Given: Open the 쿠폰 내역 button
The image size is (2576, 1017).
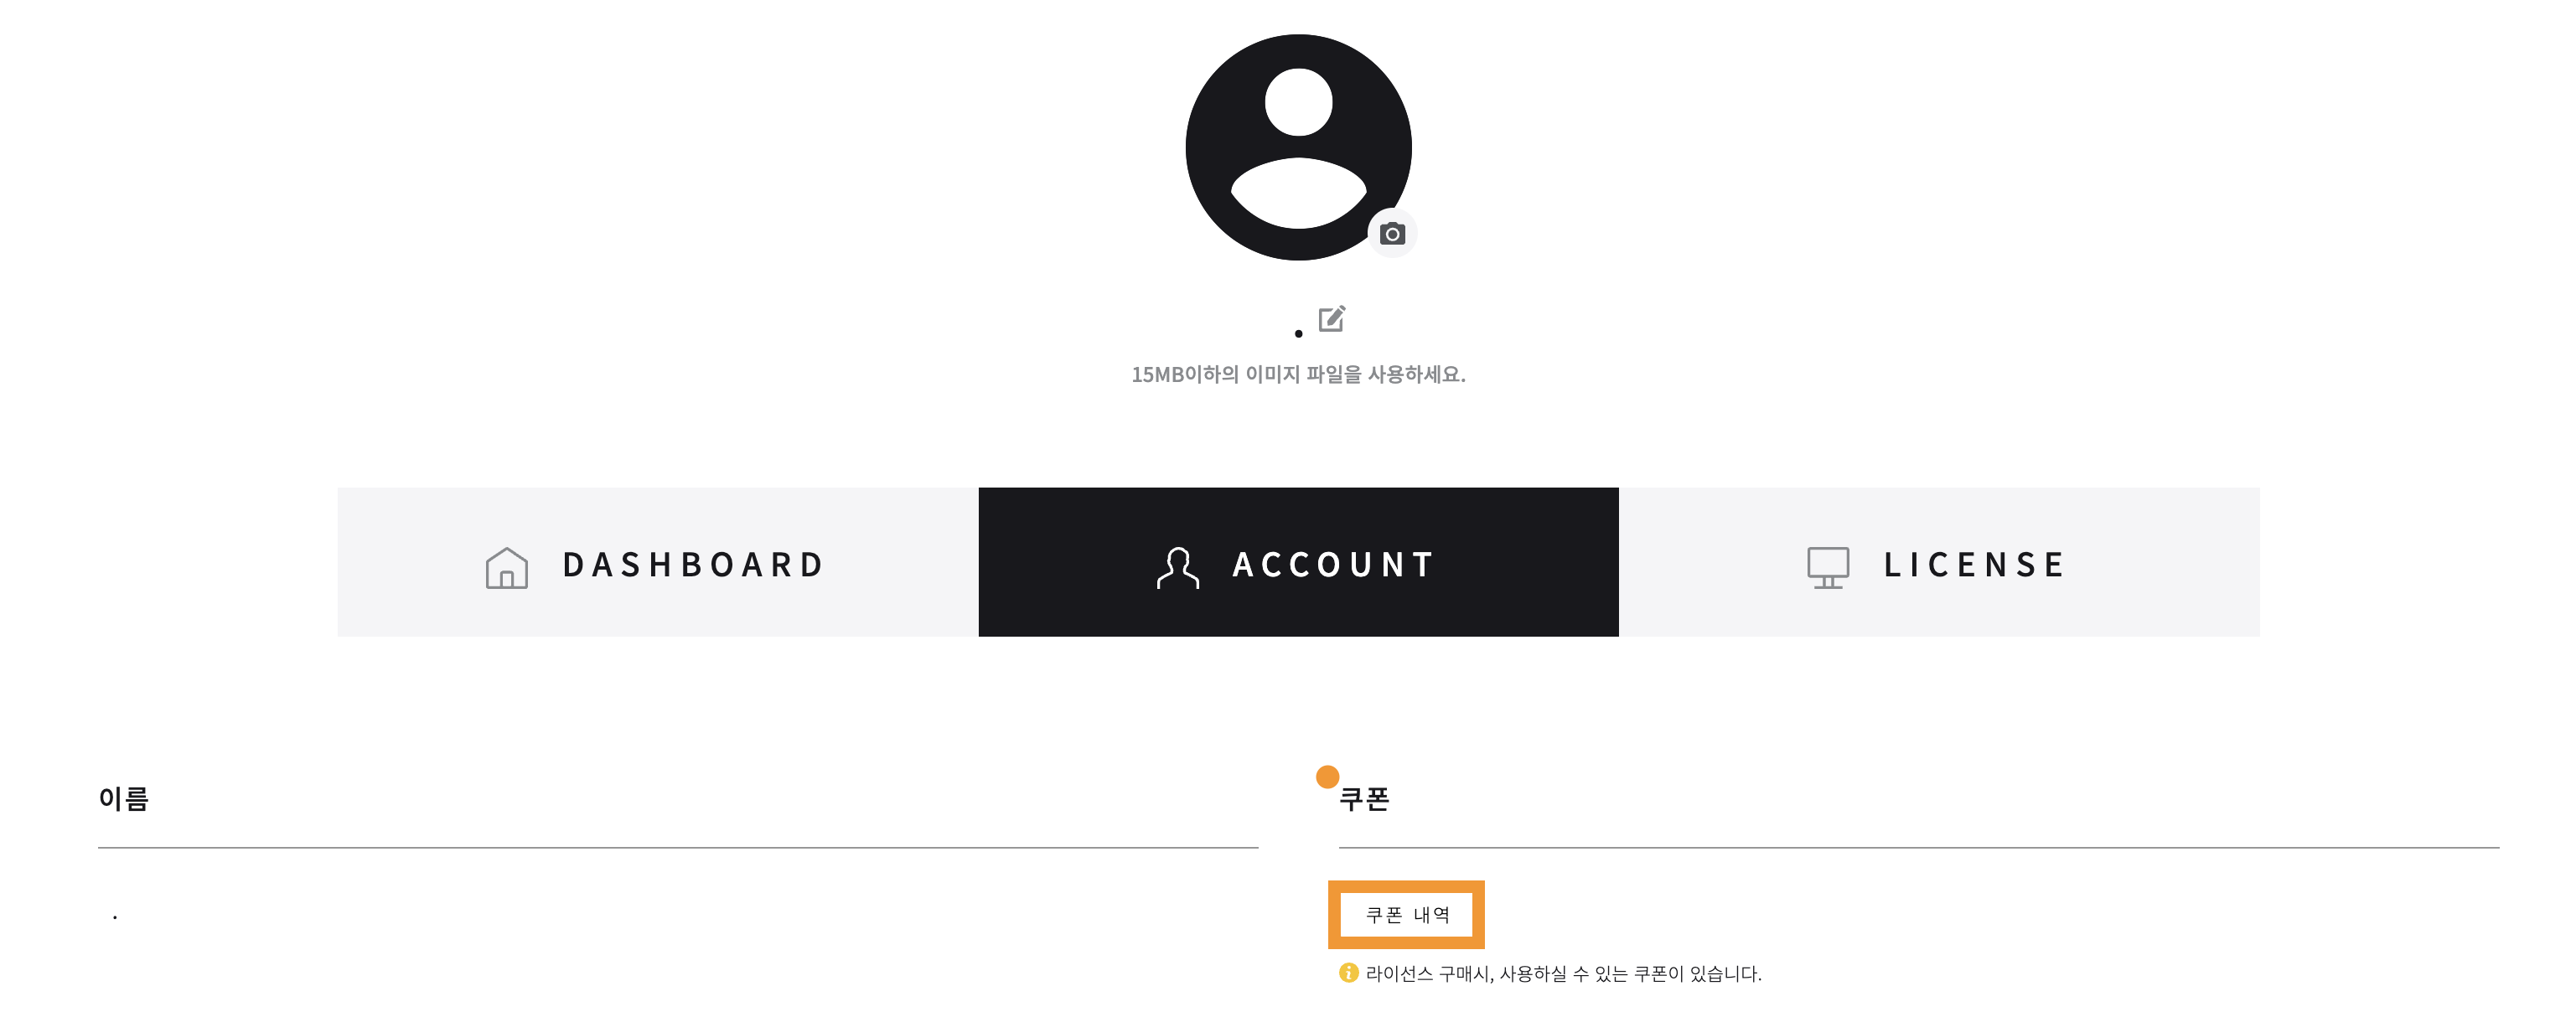Looking at the screenshot, I should pyautogui.click(x=1406, y=914).
